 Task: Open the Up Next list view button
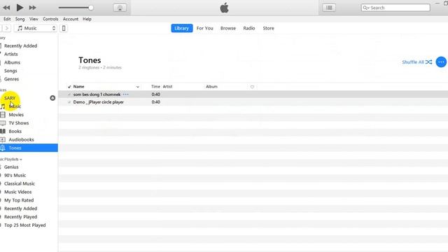pos(329,8)
